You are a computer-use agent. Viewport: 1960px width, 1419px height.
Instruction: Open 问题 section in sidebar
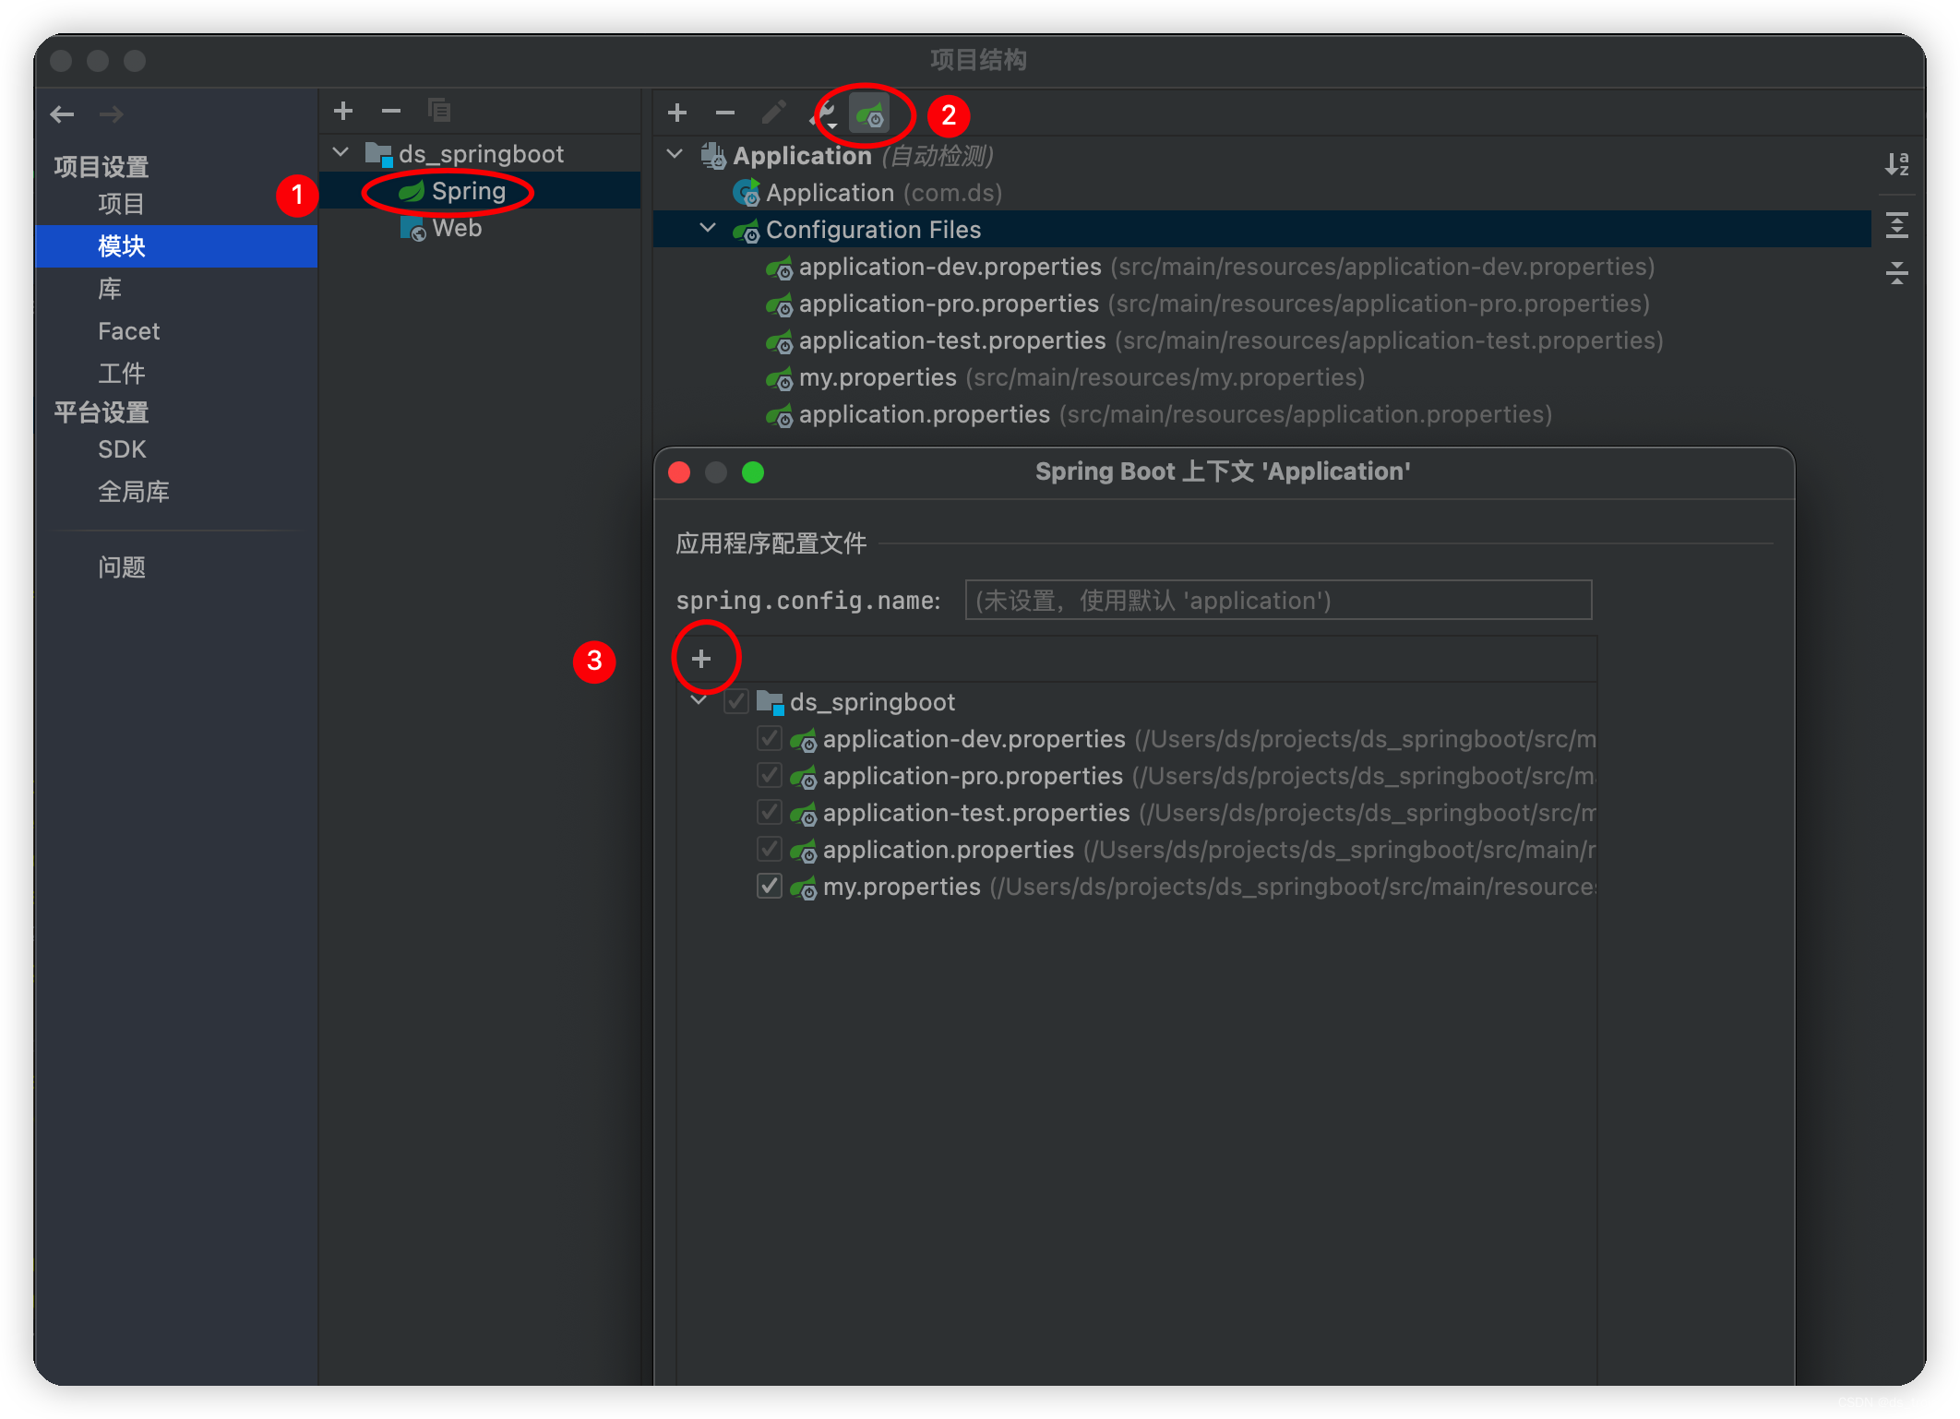(x=122, y=567)
